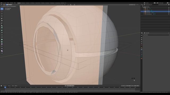Screen dimensions: 170x95
Task: Select the Select Box tool
Action: pos(2,9)
